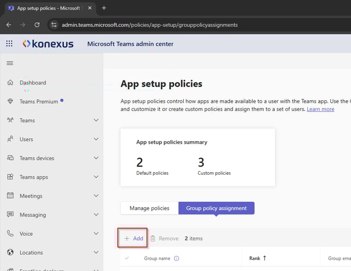This screenshot has width=351, height=271.
Task: Click the Dashboard home icon
Action: 10,83
